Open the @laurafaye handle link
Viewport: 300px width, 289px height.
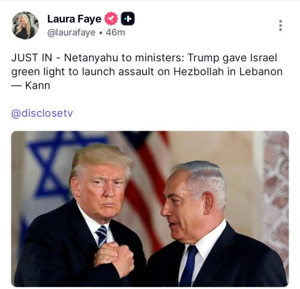click(71, 32)
